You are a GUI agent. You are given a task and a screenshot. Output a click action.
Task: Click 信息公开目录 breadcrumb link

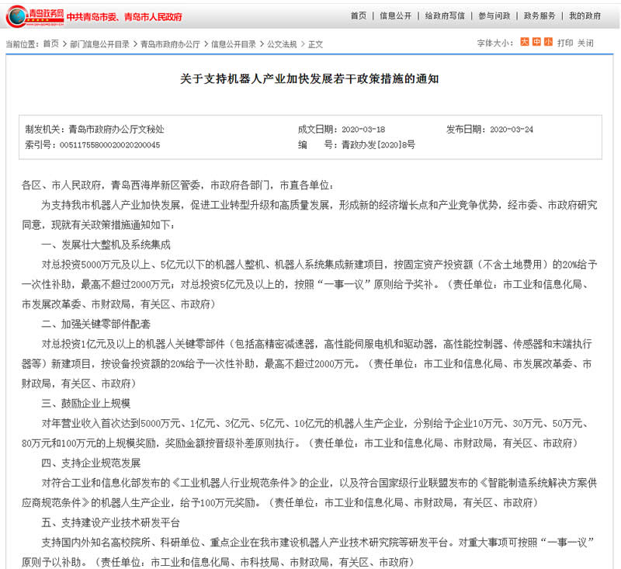coord(233,44)
